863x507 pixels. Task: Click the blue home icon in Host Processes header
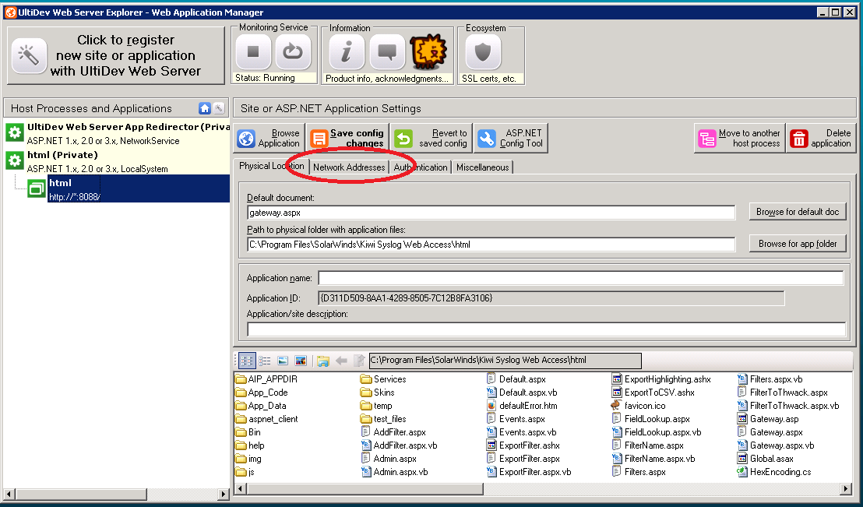click(x=205, y=108)
